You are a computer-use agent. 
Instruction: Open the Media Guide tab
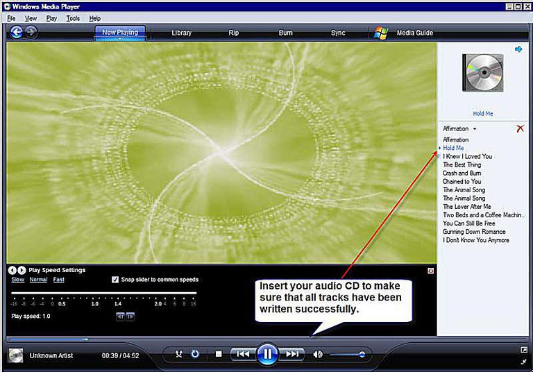(x=415, y=33)
